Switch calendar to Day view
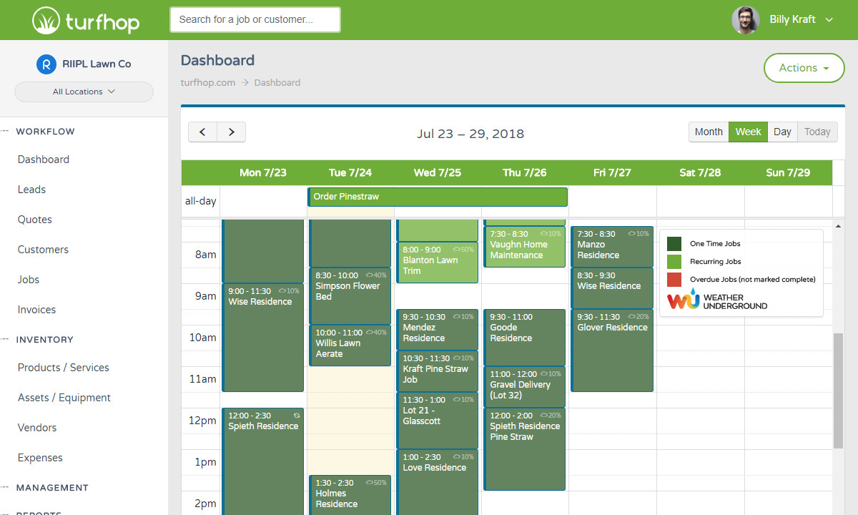 pos(782,132)
